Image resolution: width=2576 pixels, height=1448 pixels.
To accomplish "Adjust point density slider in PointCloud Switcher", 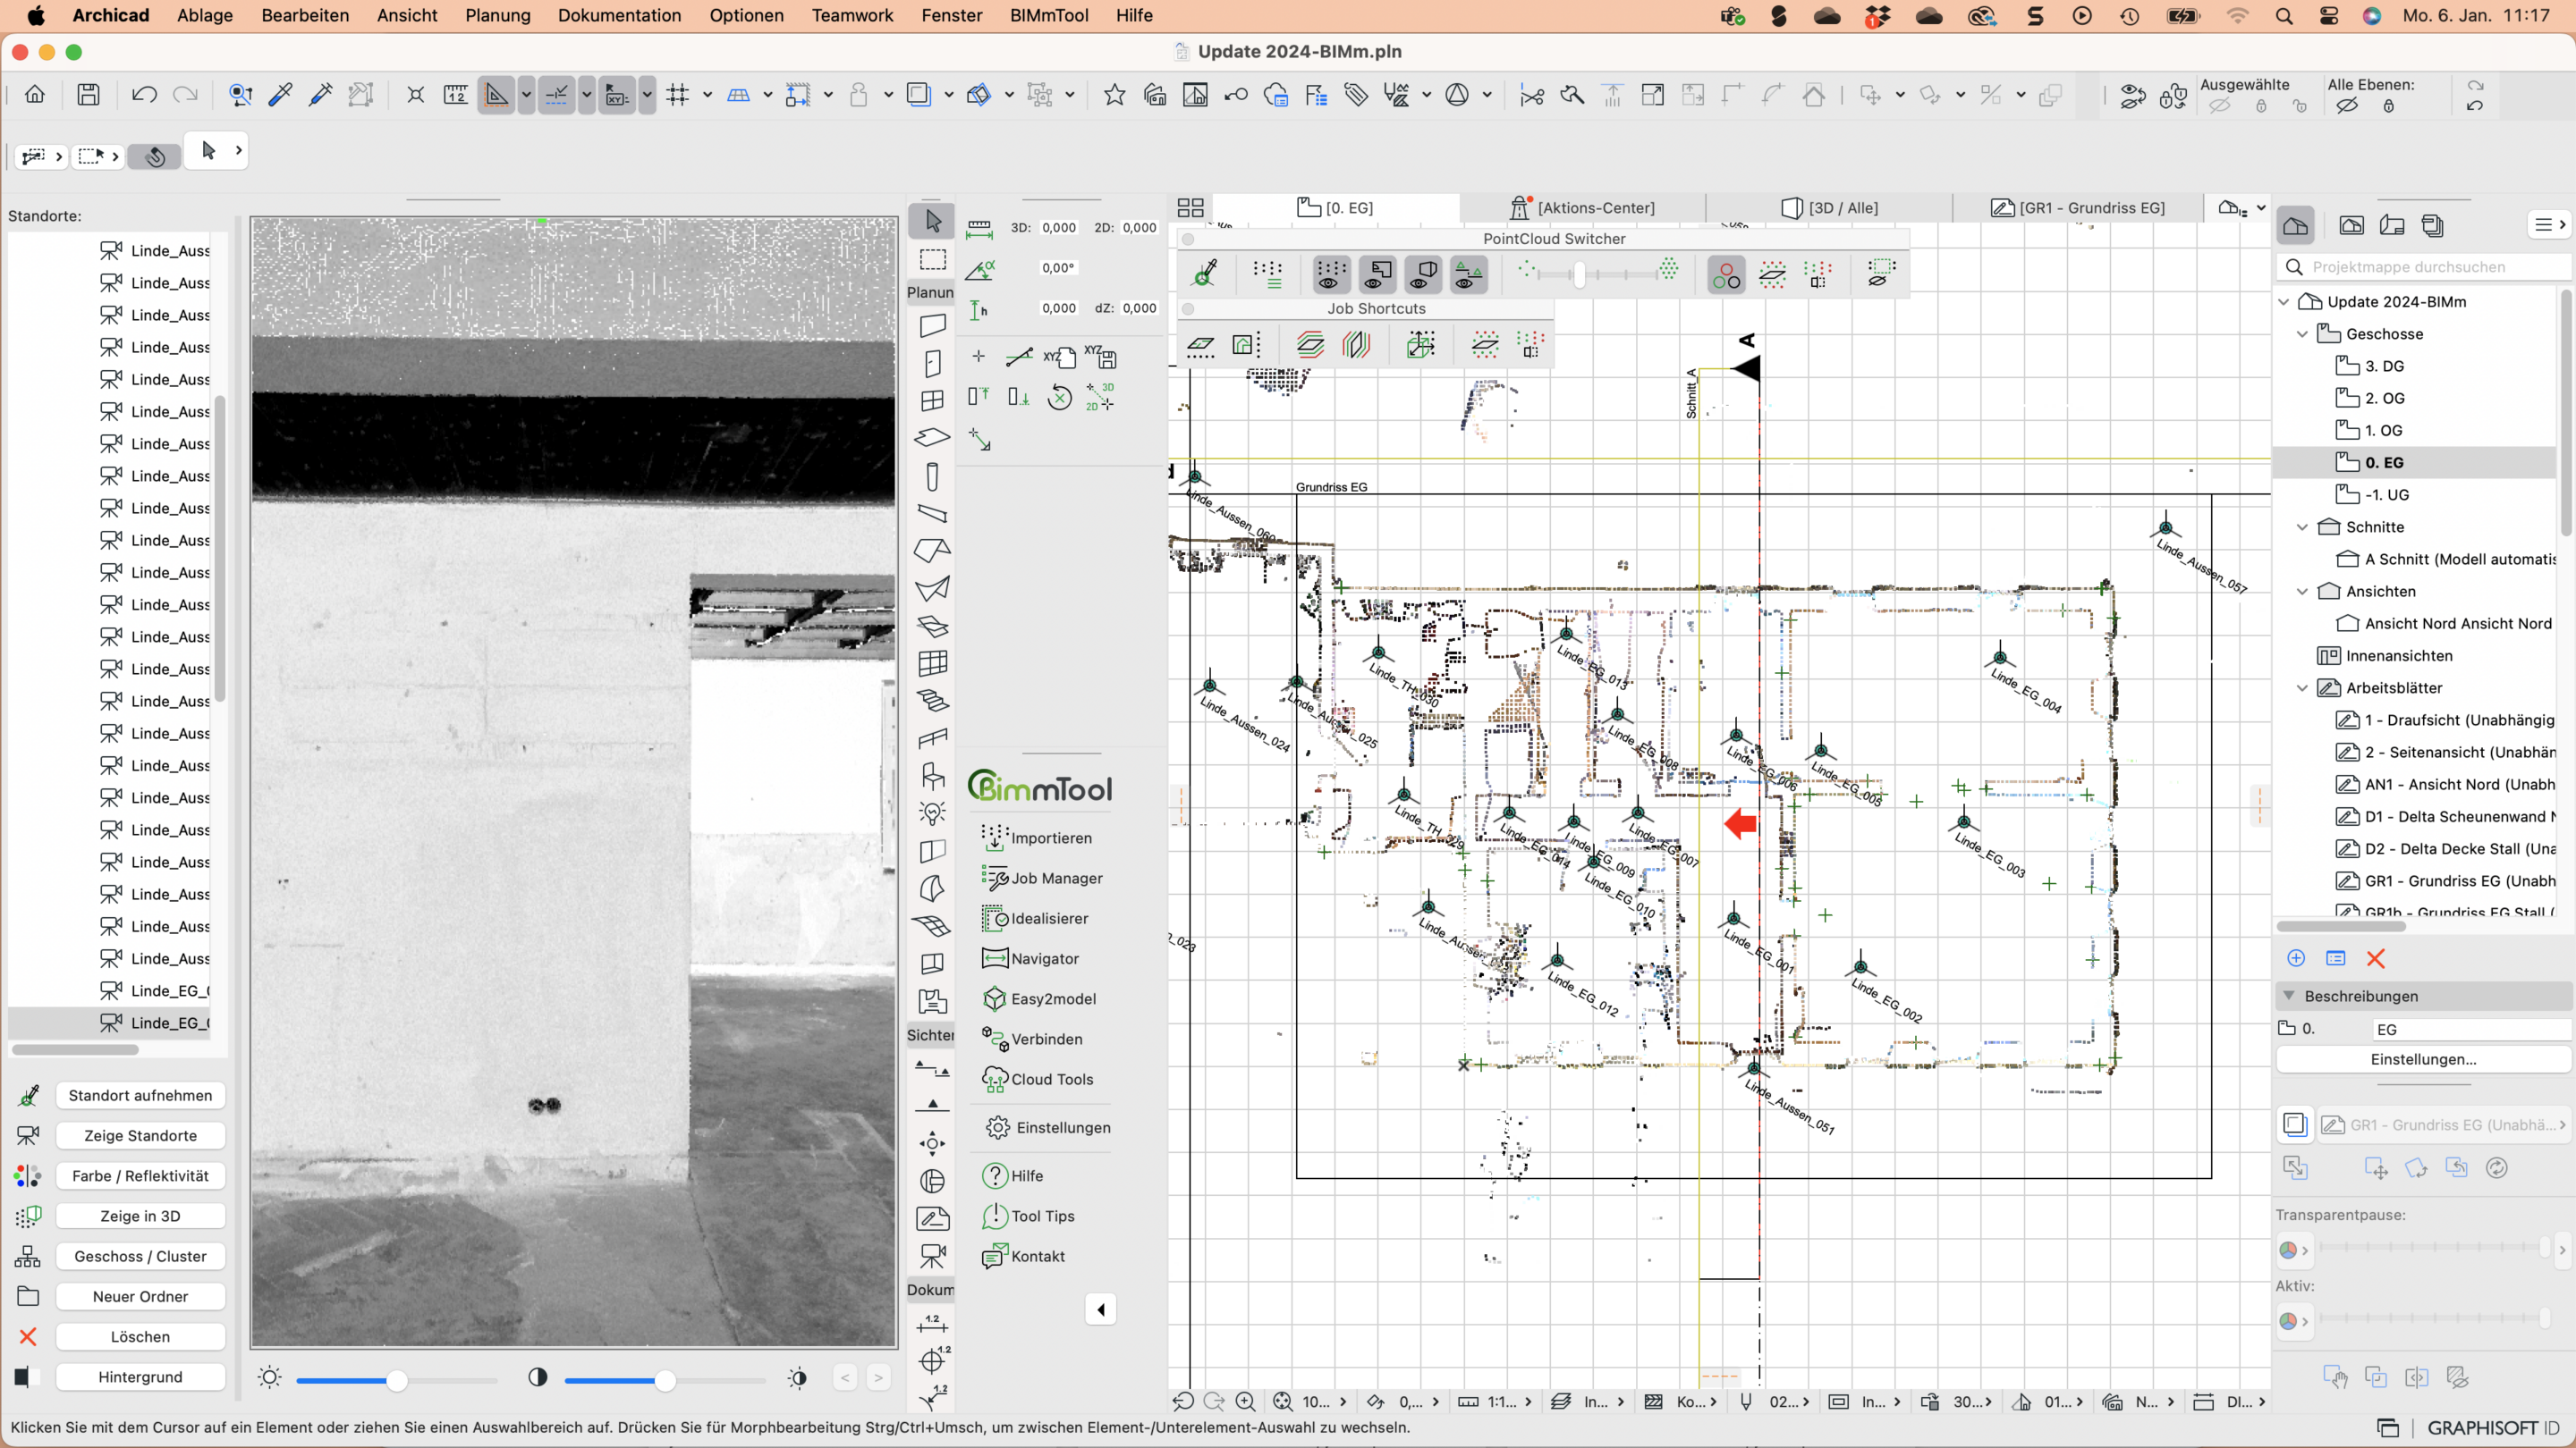I will (1580, 274).
